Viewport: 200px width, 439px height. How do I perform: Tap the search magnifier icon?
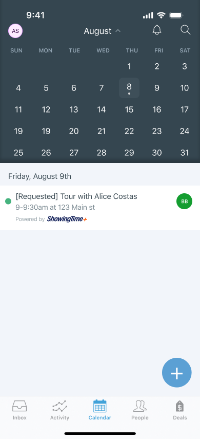point(186,30)
